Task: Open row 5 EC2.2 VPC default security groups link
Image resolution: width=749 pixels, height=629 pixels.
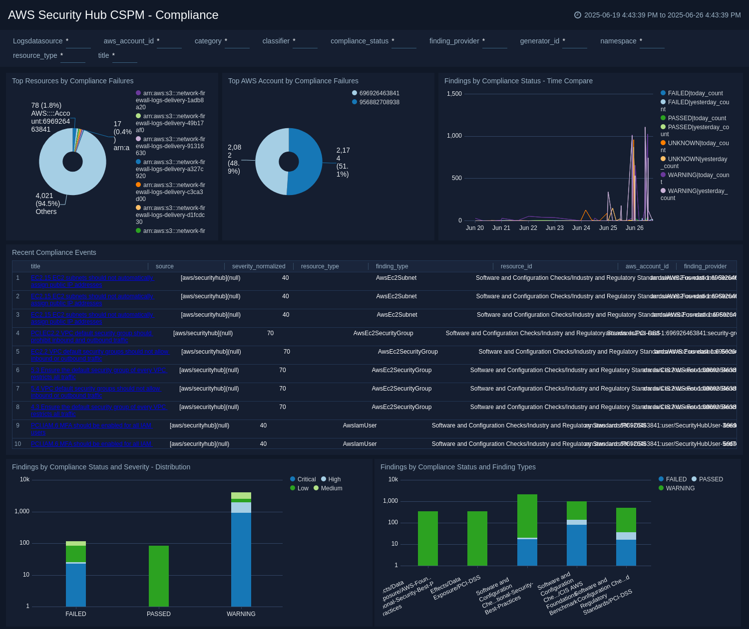Action: [x=100, y=355]
